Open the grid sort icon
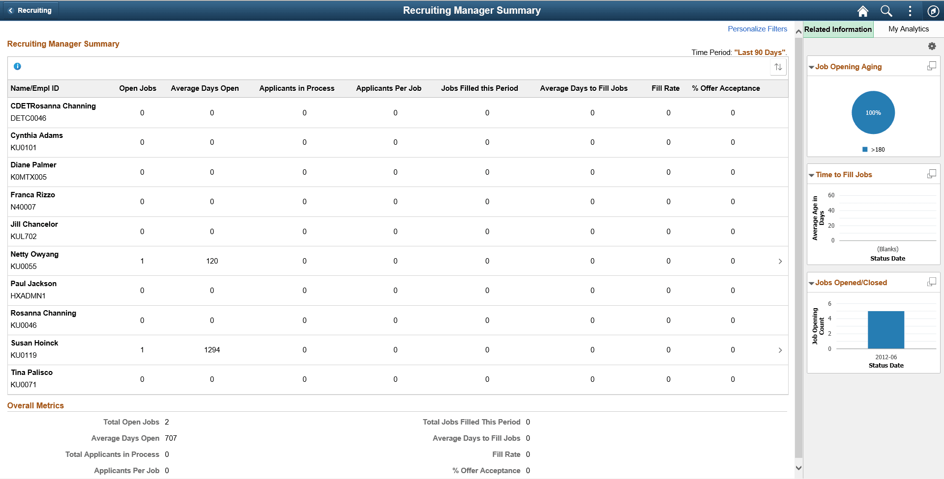The image size is (944, 479). pos(778,67)
